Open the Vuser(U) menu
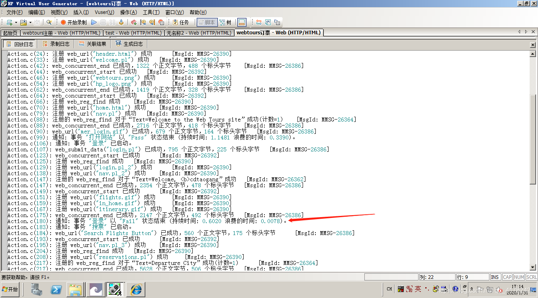The height and width of the screenshot is (298, 538). (x=104, y=12)
